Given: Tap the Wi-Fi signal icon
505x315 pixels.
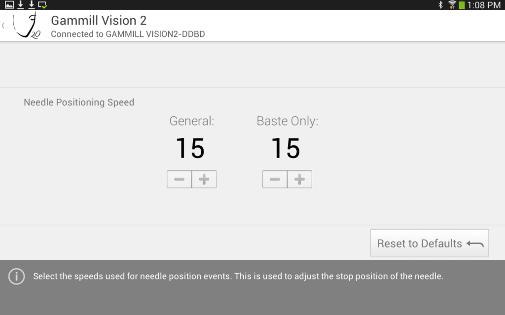Looking at the screenshot, I should click(x=452, y=5).
